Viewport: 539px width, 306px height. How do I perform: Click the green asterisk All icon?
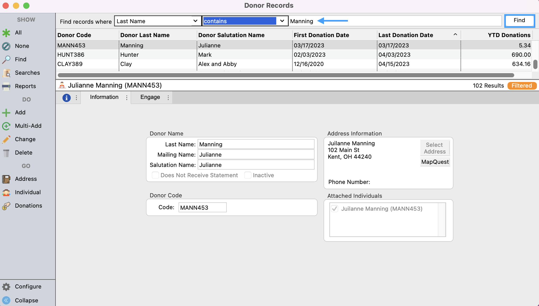pos(6,33)
